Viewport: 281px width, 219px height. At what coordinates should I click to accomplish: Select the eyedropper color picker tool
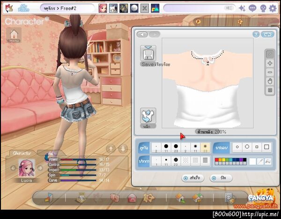pos(260,162)
